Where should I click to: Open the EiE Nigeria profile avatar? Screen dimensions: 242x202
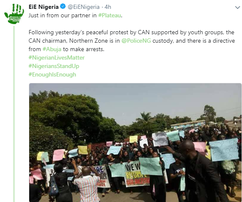click(14, 14)
